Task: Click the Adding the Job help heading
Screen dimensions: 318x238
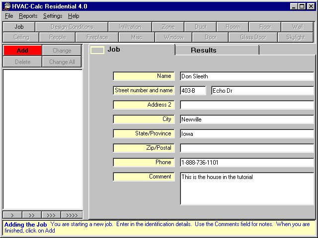Action: (25, 225)
